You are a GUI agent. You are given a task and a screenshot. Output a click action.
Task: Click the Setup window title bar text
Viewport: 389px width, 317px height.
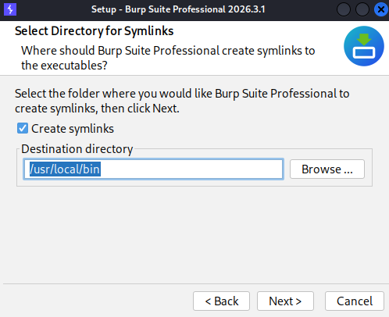click(178, 9)
